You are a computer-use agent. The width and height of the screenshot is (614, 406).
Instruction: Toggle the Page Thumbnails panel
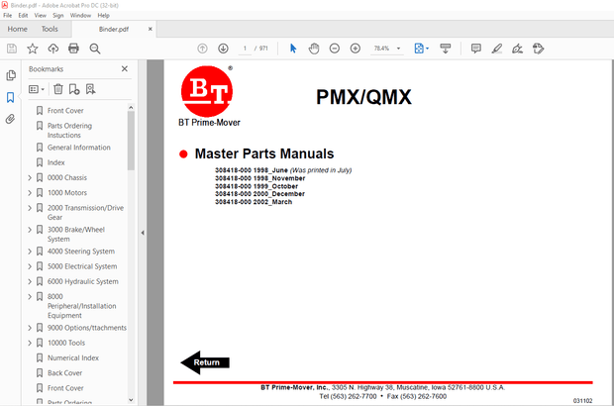[11, 75]
